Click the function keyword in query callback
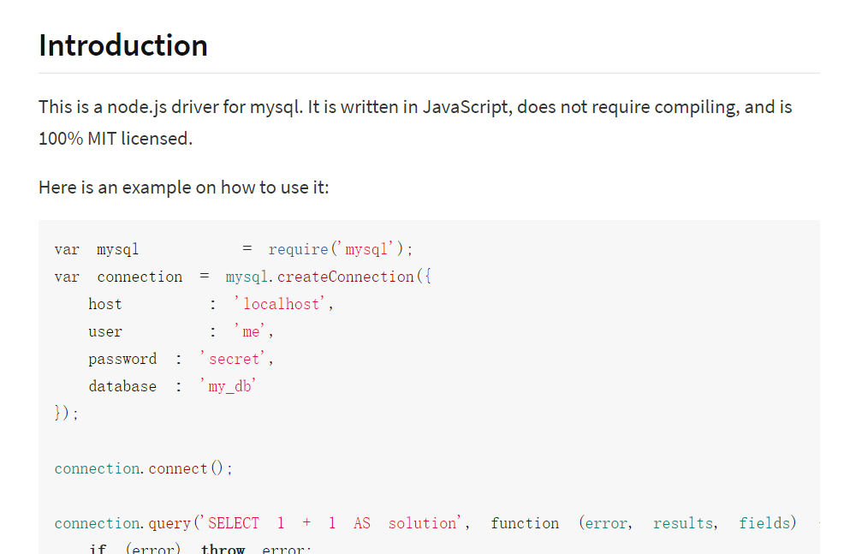850x554 pixels. [525, 523]
